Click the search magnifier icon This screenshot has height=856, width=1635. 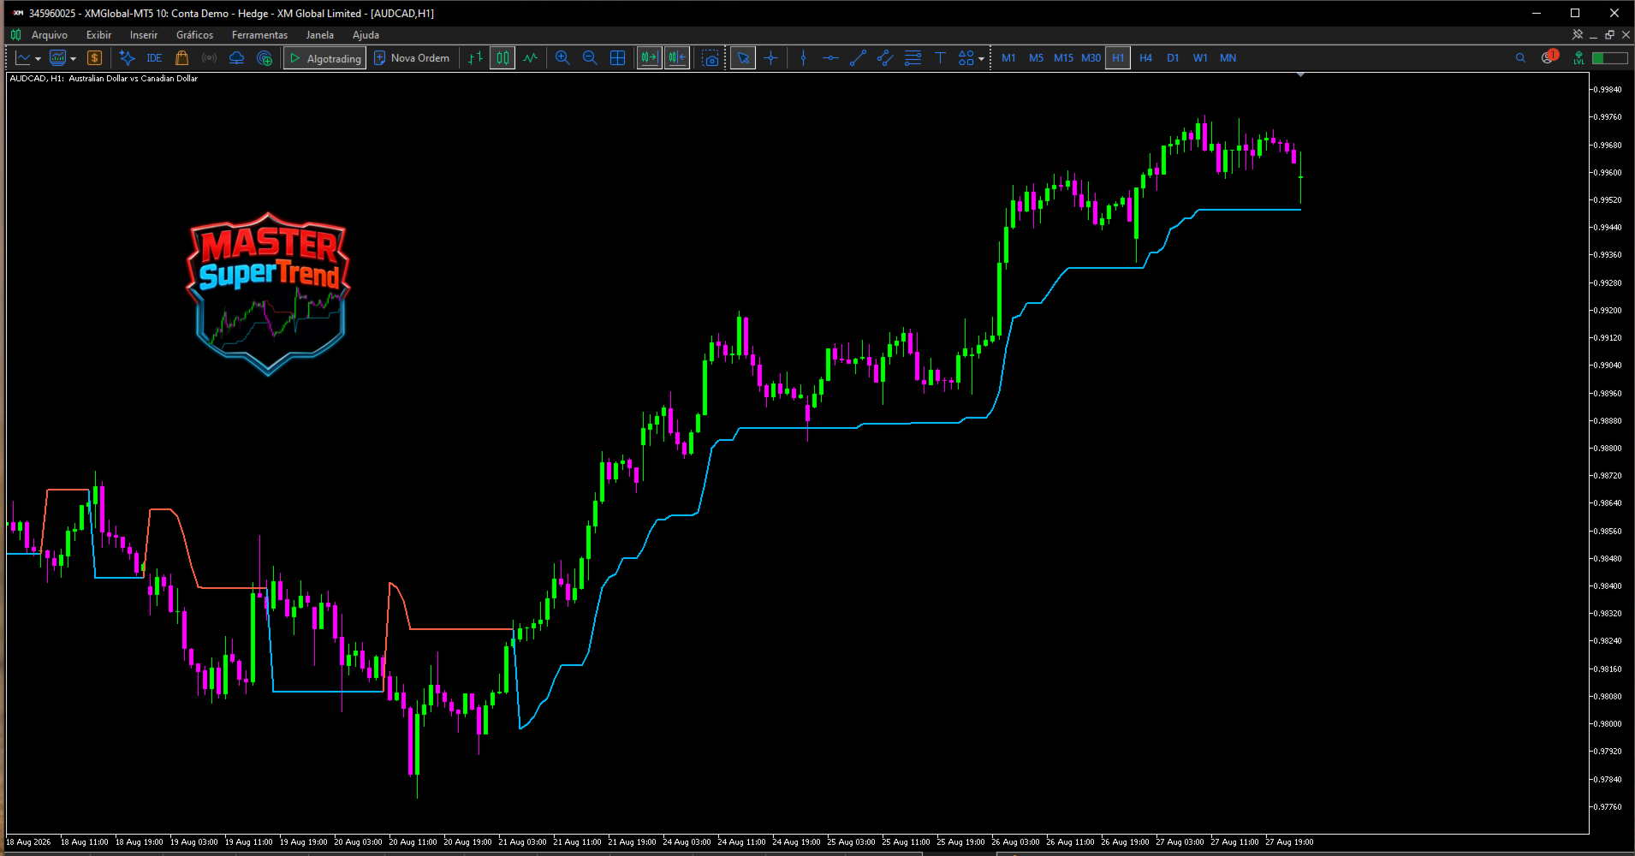(1520, 58)
